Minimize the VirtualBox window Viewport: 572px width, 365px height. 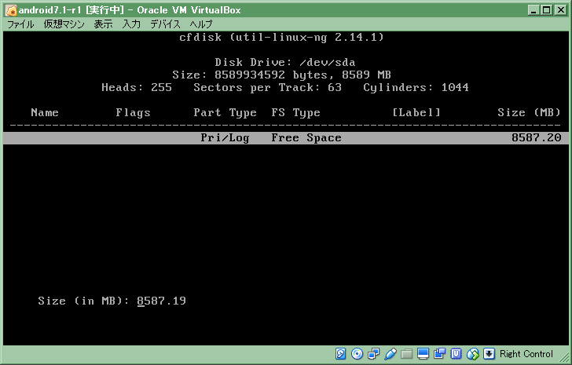[533, 10]
